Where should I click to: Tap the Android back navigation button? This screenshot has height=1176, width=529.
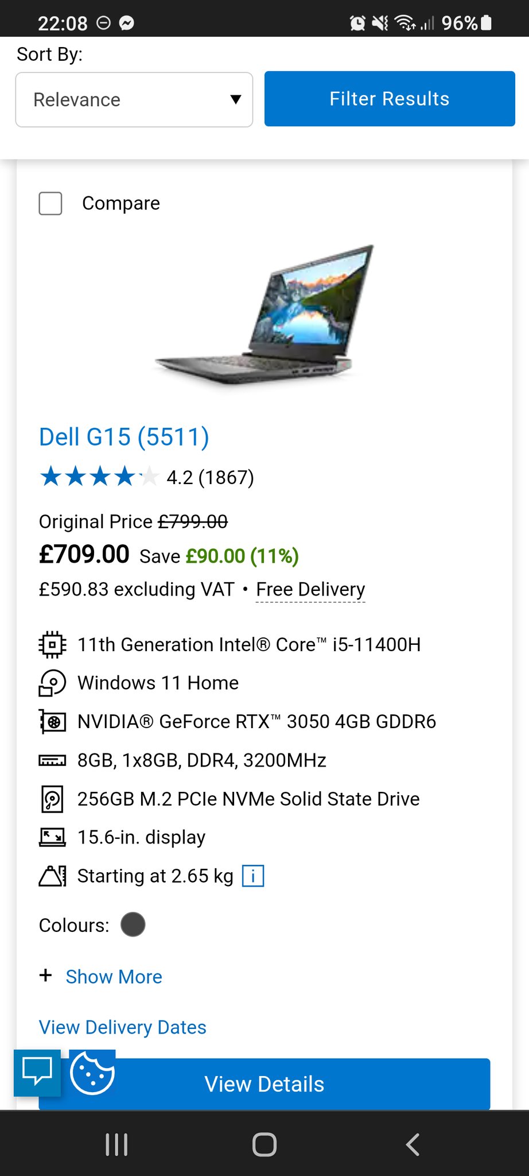click(413, 1144)
